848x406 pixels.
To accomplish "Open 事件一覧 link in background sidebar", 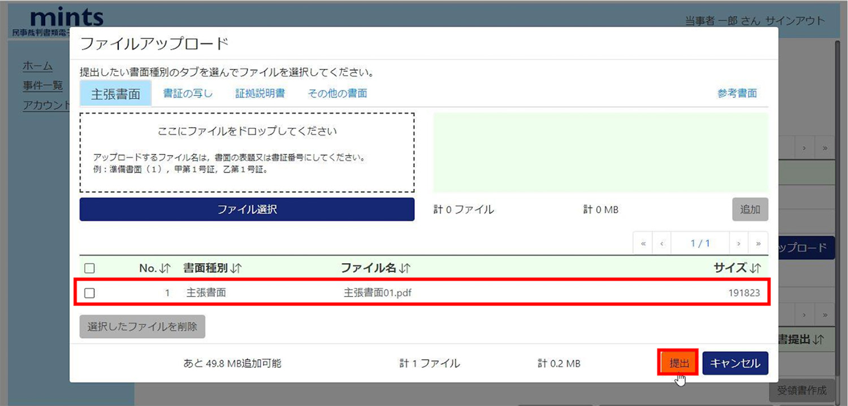I will (x=43, y=86).
